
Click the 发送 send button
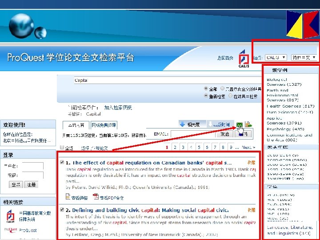pos(224,134)
